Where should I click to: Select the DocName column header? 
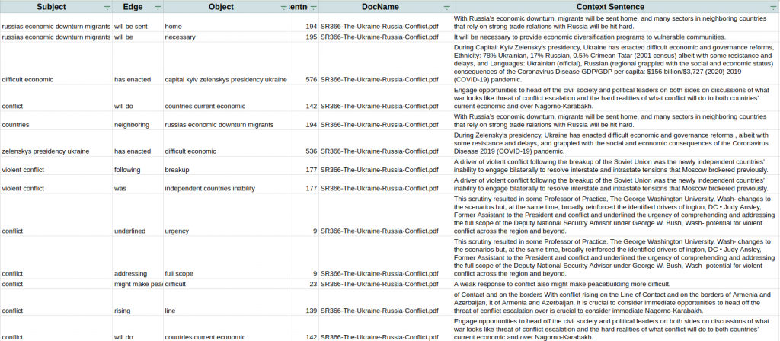point(380,7)
